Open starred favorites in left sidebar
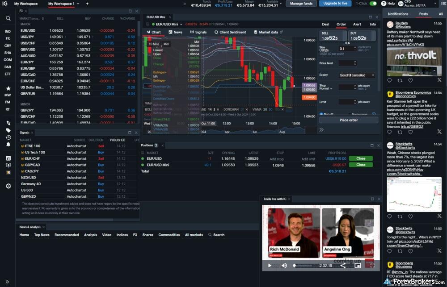The image size is (447, 287). [x=8, y=88]
